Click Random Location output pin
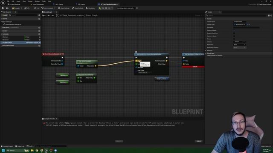 (x=167, y=61)
